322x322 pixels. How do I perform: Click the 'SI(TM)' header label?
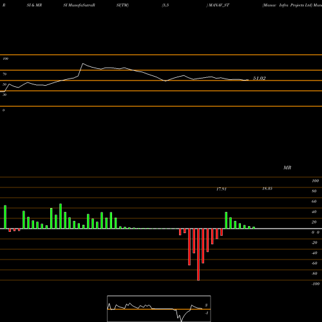click(122, 5)
